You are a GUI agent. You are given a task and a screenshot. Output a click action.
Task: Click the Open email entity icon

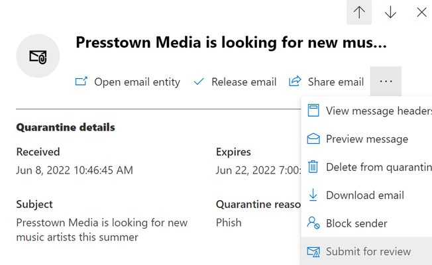(x=81, y=81)
